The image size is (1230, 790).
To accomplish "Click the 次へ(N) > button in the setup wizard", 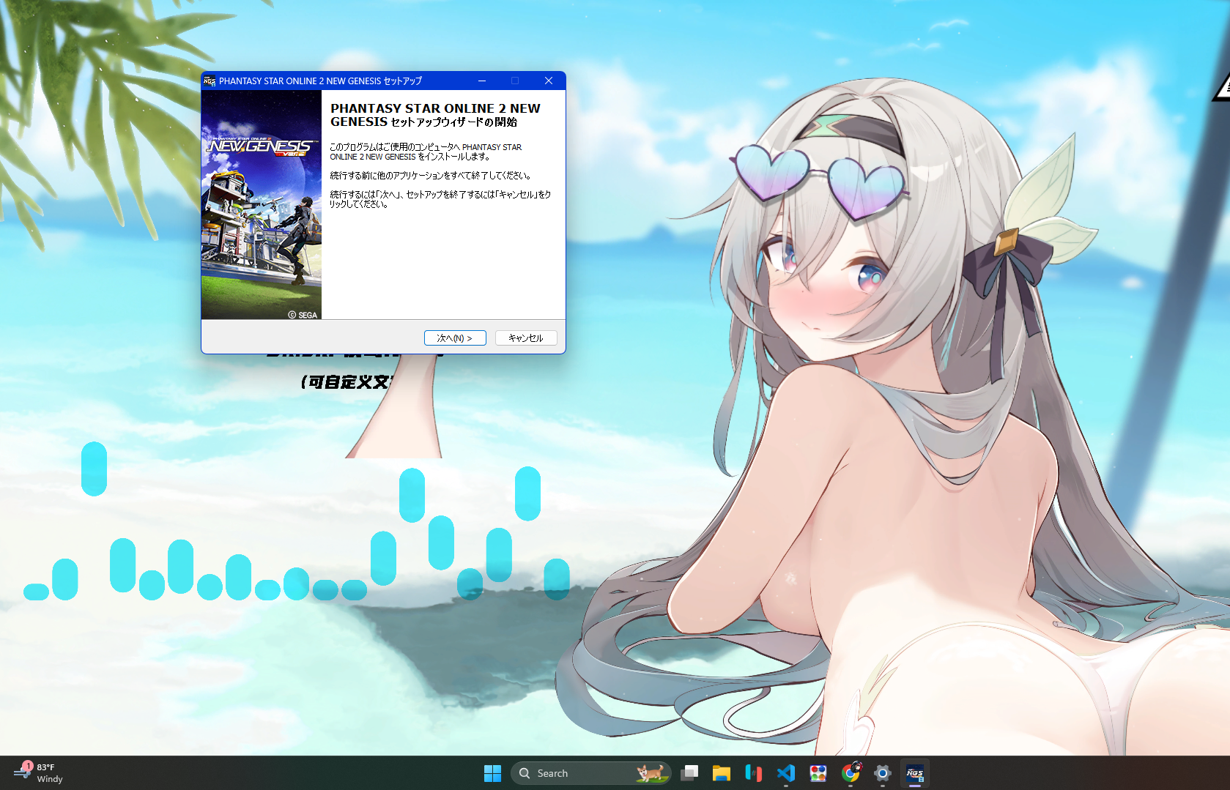I will point(455,338).
